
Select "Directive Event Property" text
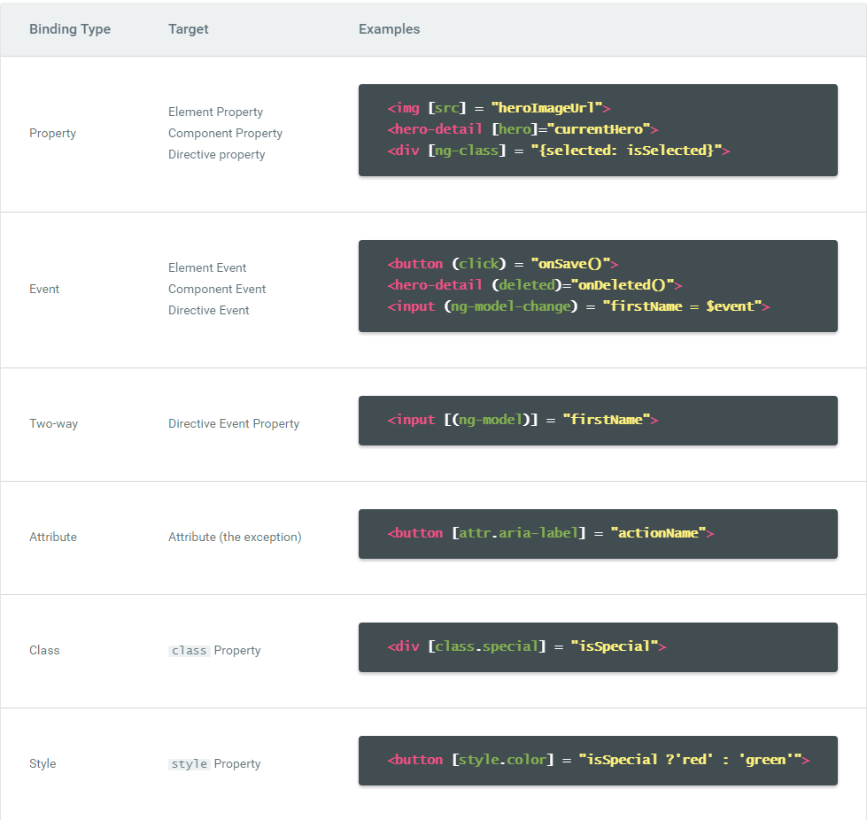[234, 424]
